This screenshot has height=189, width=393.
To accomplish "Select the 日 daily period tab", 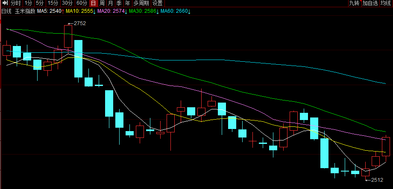I will [x=93, y=3].
